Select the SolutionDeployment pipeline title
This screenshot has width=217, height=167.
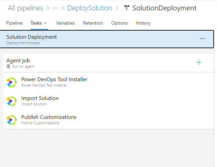pyautogui.click(x=164, y=8)
